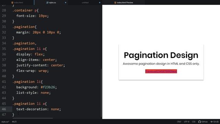This screenshot has width=220, height=124.
Task: Click line number 35 in the gutter
Action: (x=4, y=49)
